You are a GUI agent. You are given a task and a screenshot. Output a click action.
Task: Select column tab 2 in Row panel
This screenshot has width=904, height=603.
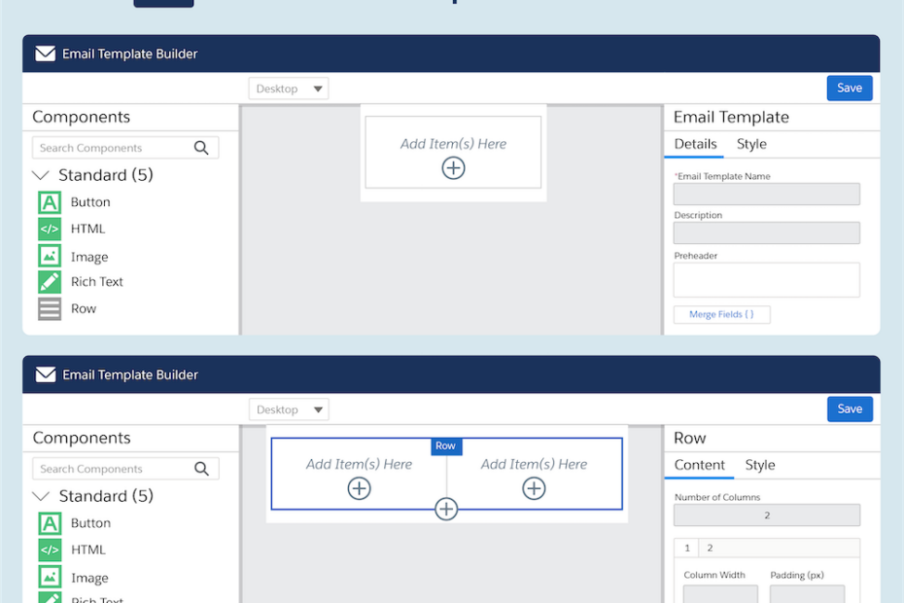(710, 548)
